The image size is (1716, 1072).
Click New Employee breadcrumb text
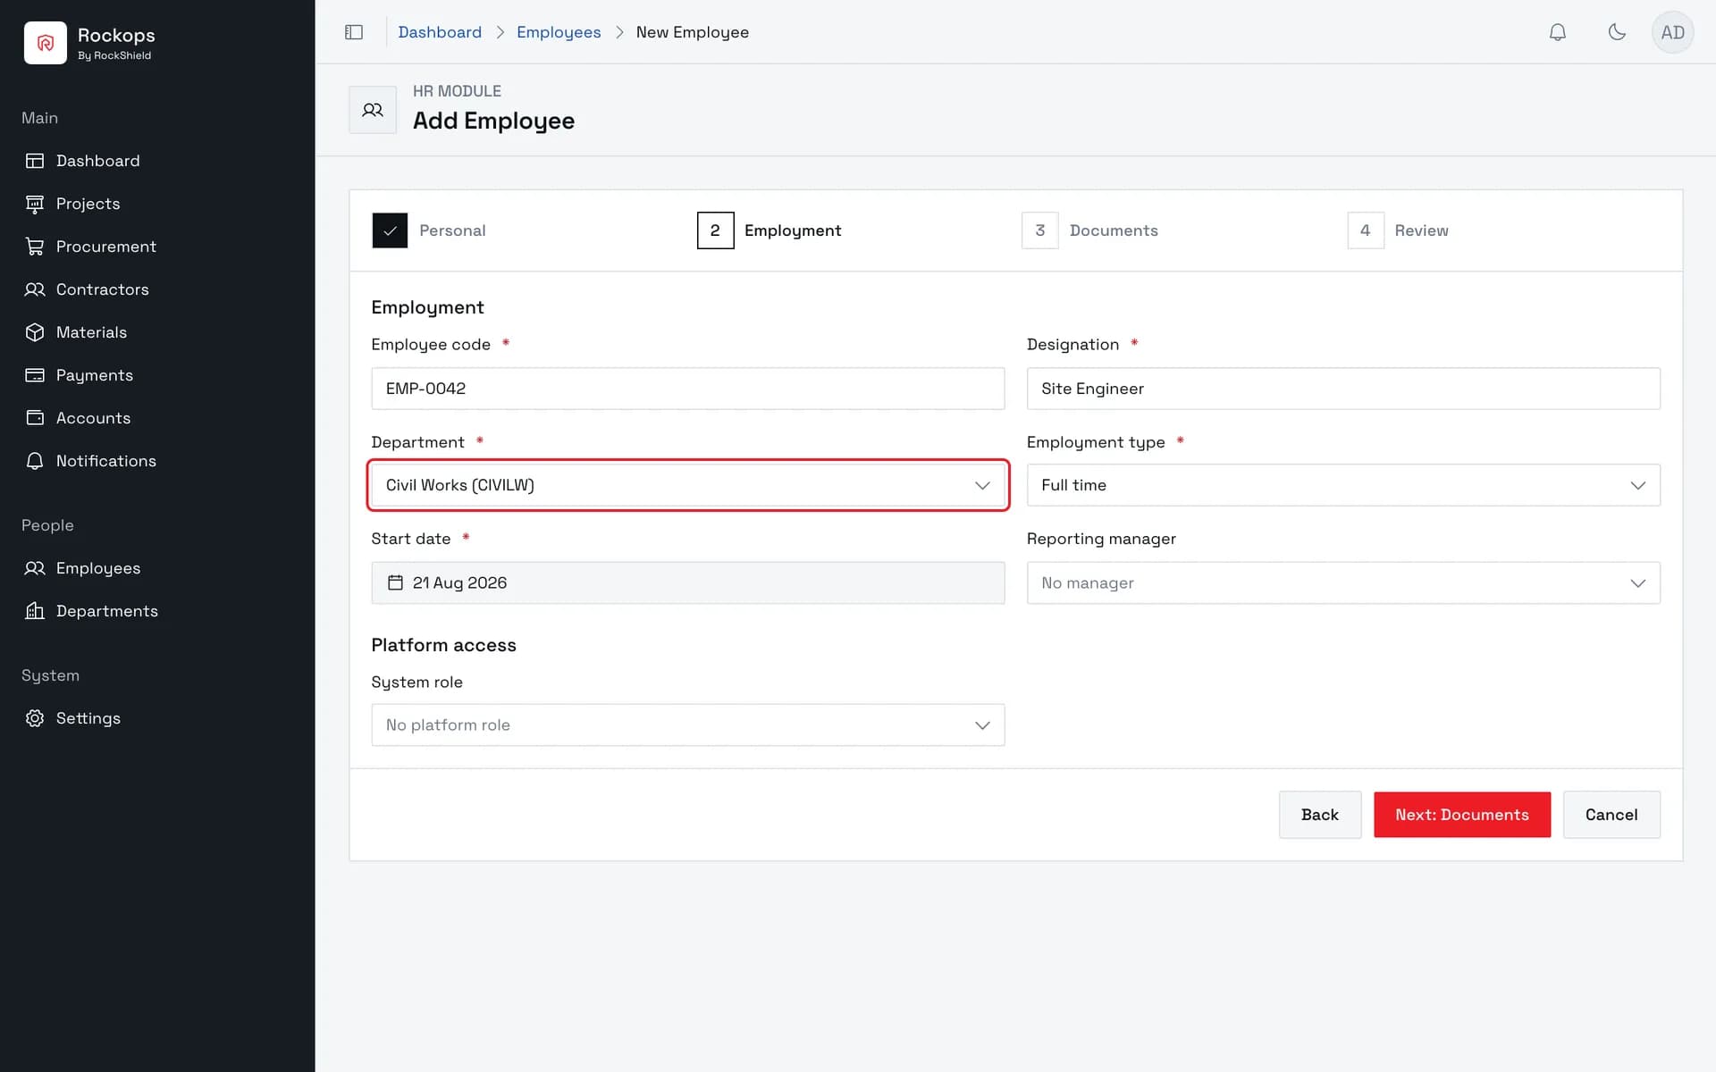[x=693, y=32]
